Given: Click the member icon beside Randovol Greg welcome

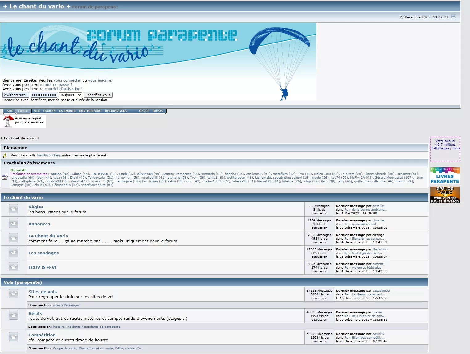Looking at the screenshot, I should (x=5, y=155).
